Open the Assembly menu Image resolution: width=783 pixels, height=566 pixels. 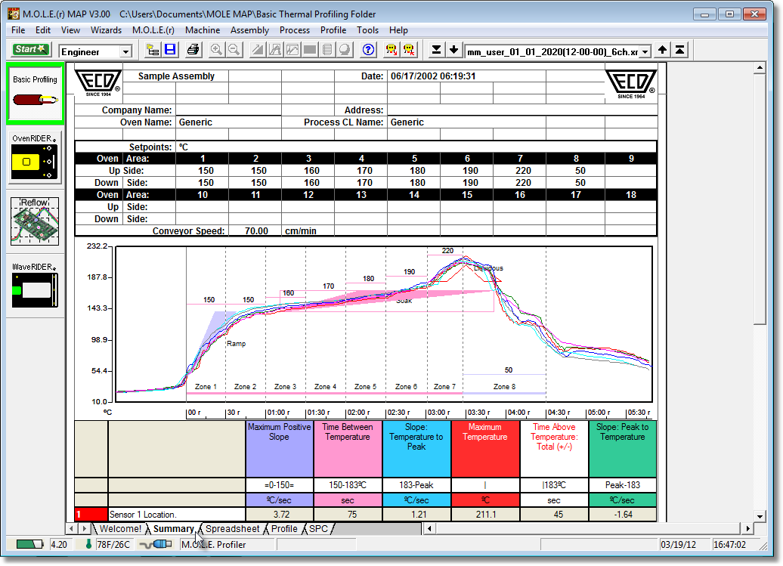249,30
